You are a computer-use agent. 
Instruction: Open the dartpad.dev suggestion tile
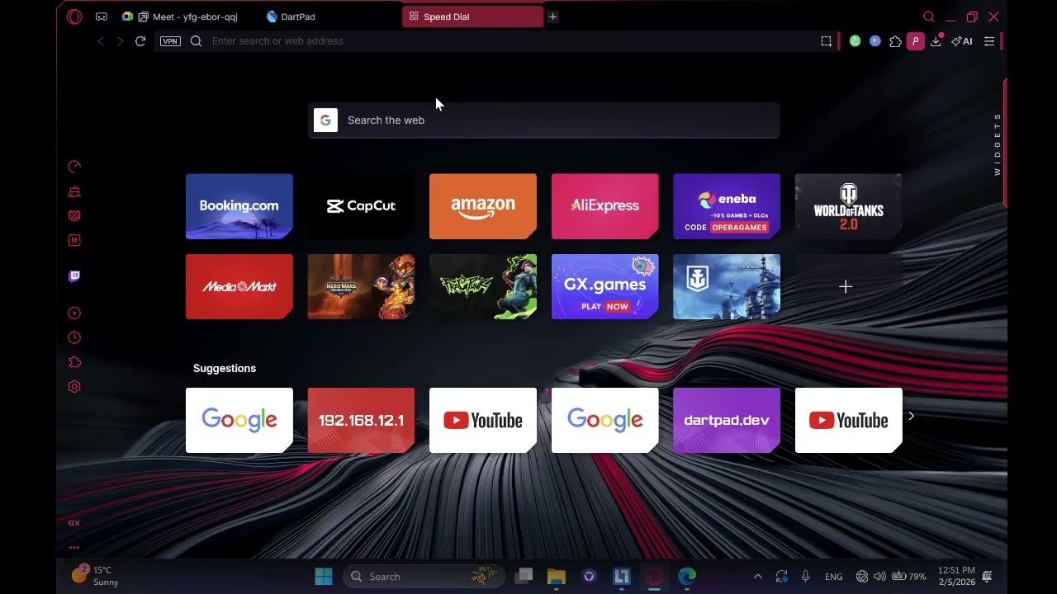tap(727, 421)
